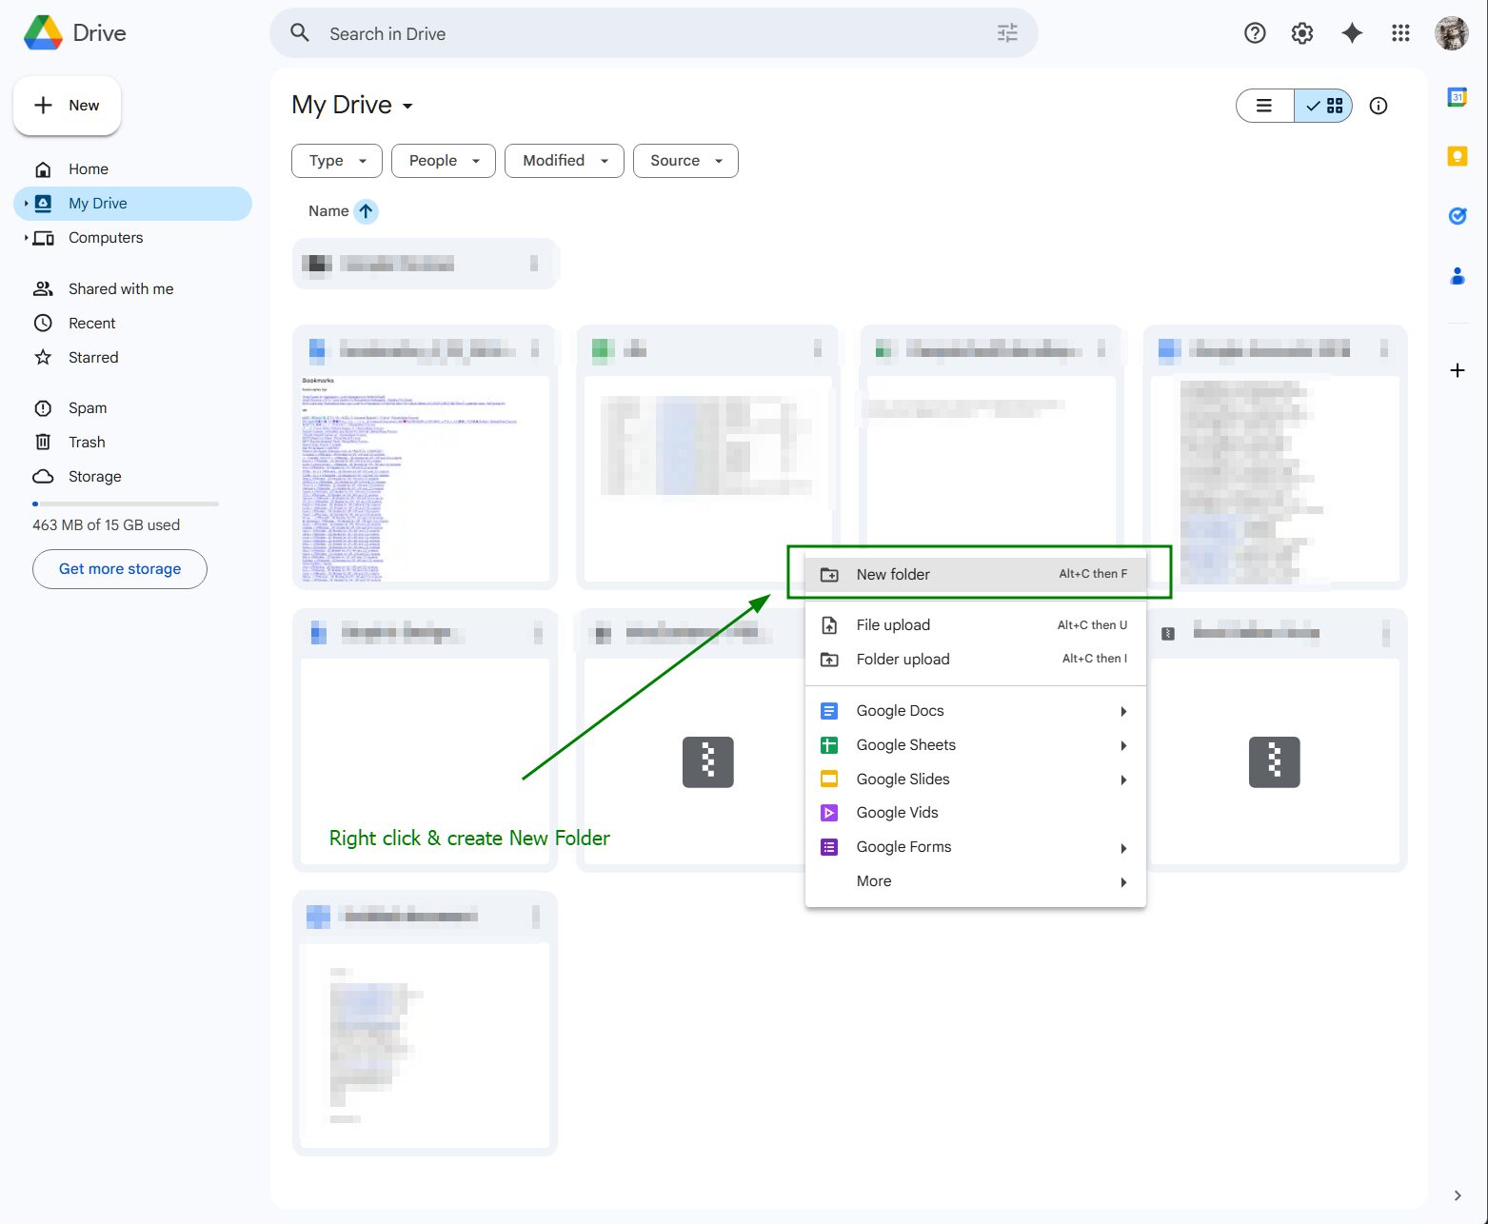Viewport: 1488px width, 1224px height.
Task: Open the Google Drive logo home link
Action: coord(75,33)
